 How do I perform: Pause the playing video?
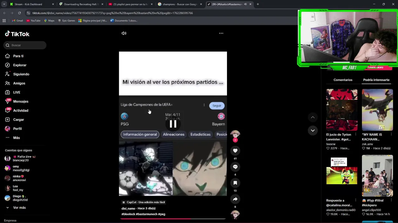(173, 124)
